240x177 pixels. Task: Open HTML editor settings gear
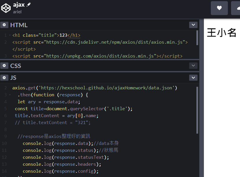pos(4,25)
